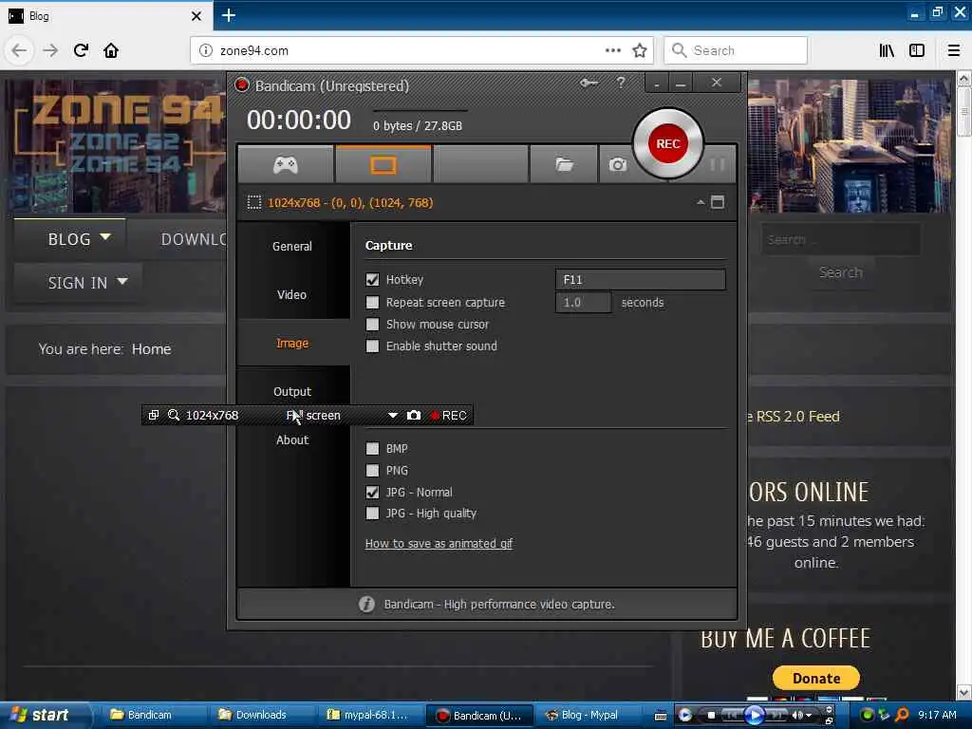This screenshot has height=729, width=972.
Task: Go to the browser home icon
Action: tap(111, 50)
